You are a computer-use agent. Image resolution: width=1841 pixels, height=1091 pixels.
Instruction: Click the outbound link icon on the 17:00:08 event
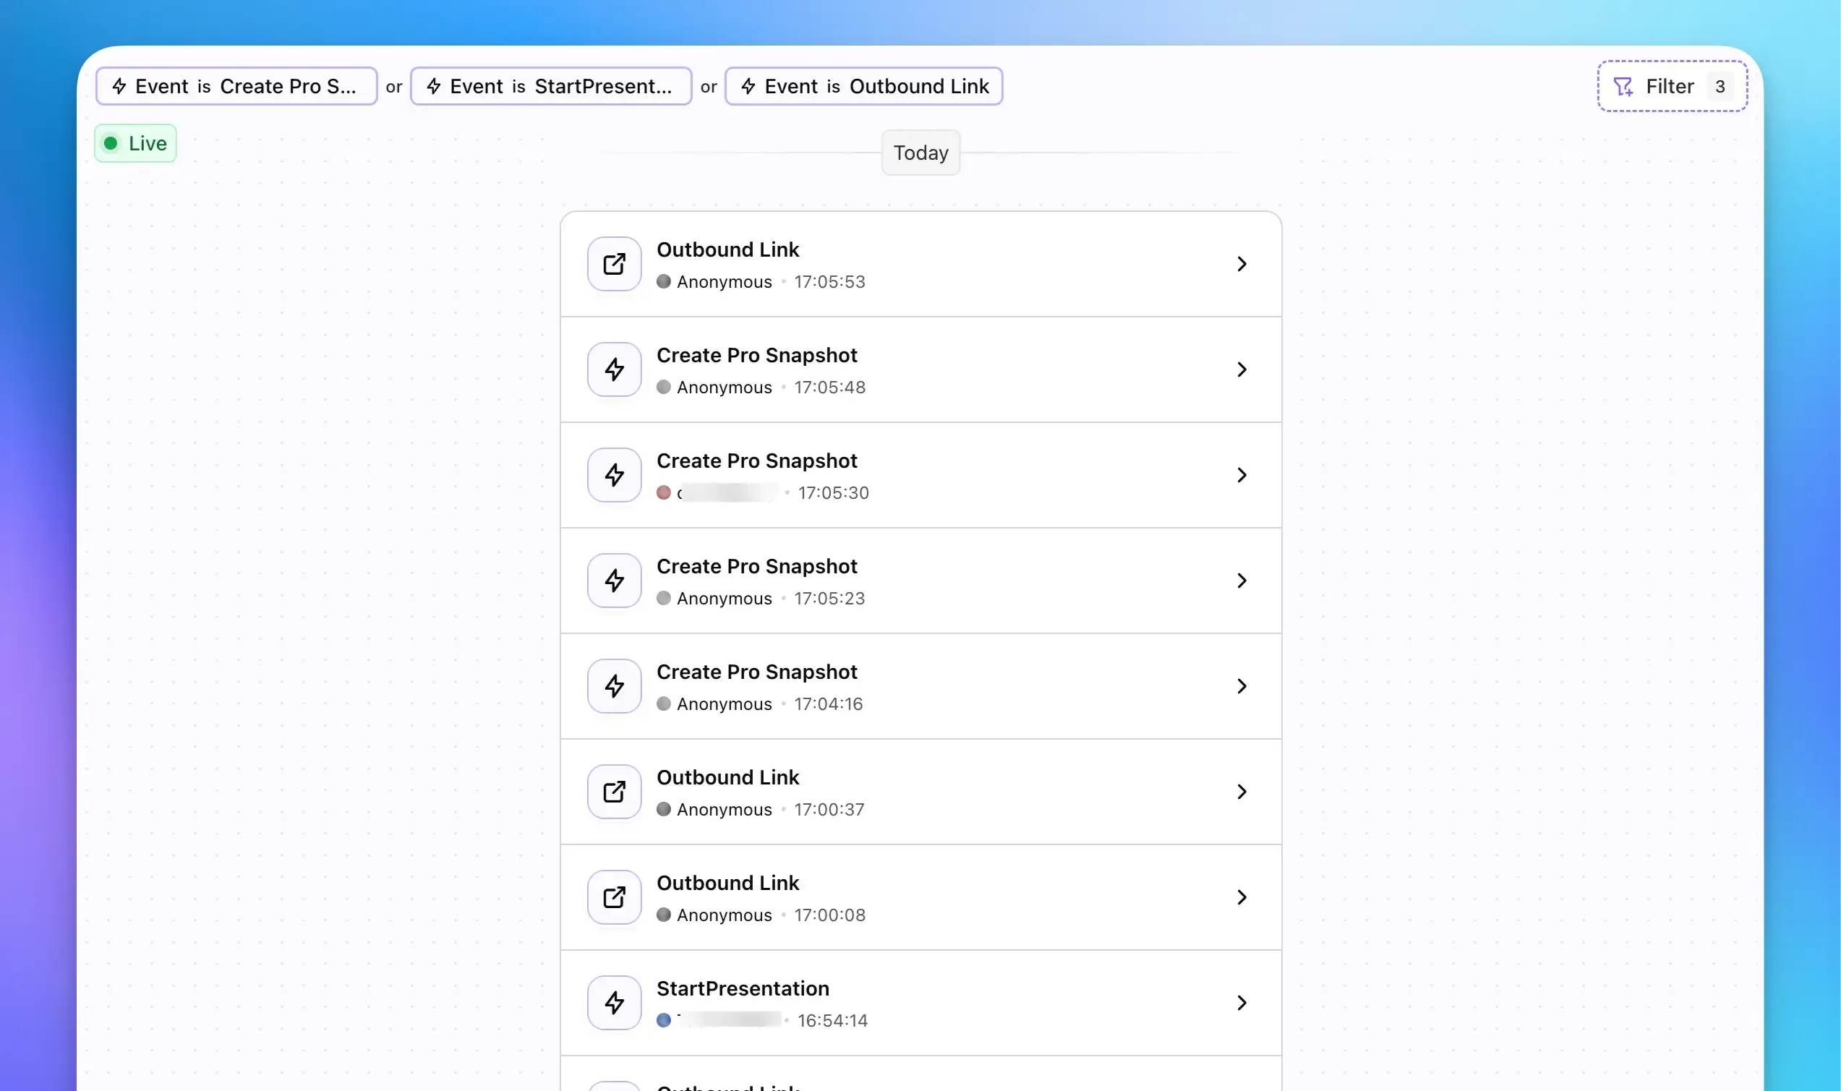[613, 897]
